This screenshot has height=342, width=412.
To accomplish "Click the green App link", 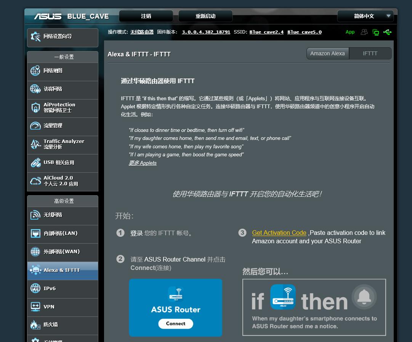I will tap(350, 32).
